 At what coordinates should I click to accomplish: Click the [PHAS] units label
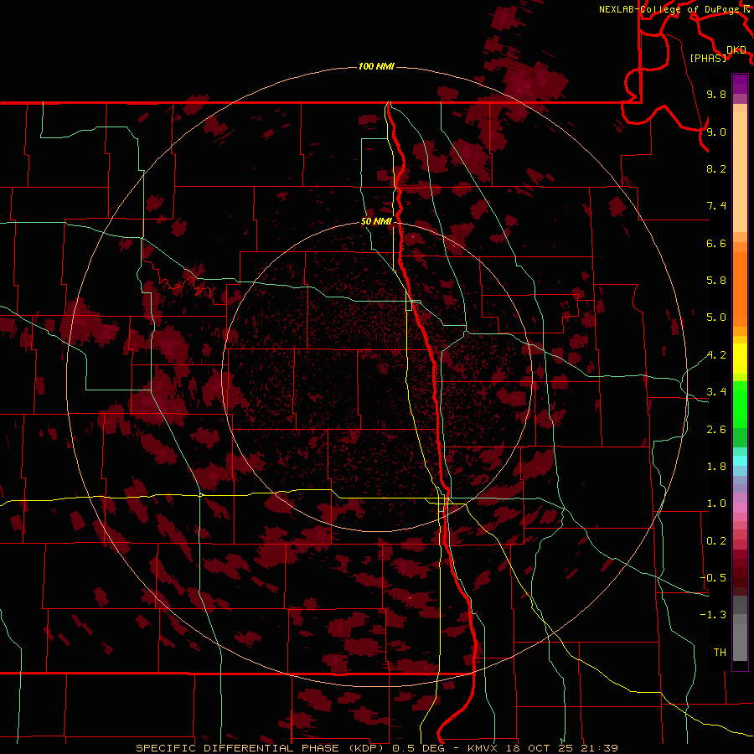708,59
